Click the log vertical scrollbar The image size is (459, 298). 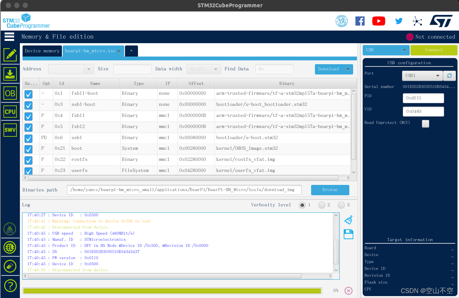[336, 252]
